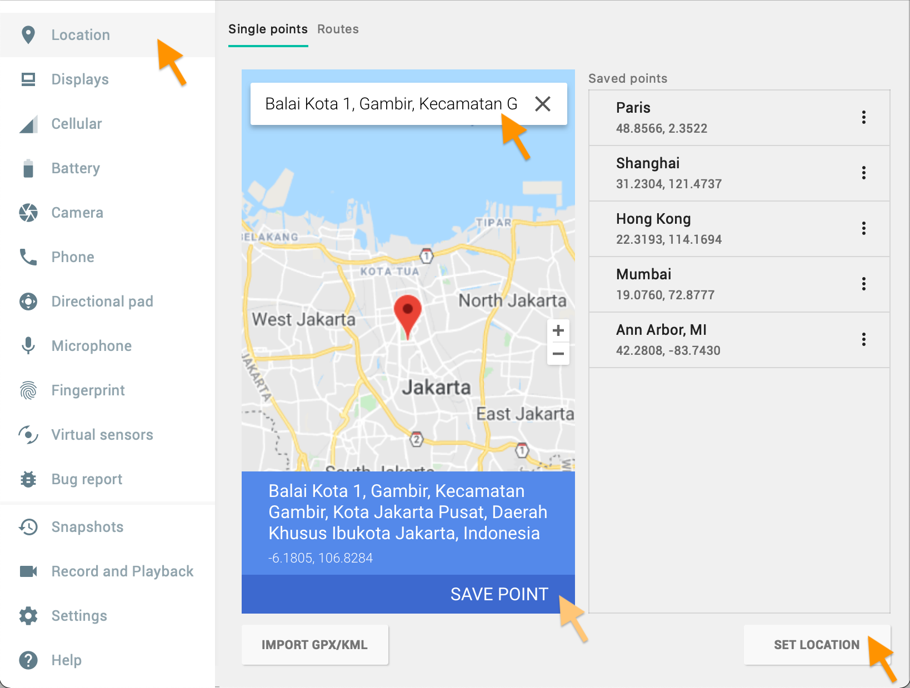Click the red map pin in Jakarta
Viewport: 910px width, 688px height.
(x=407, y=312)
